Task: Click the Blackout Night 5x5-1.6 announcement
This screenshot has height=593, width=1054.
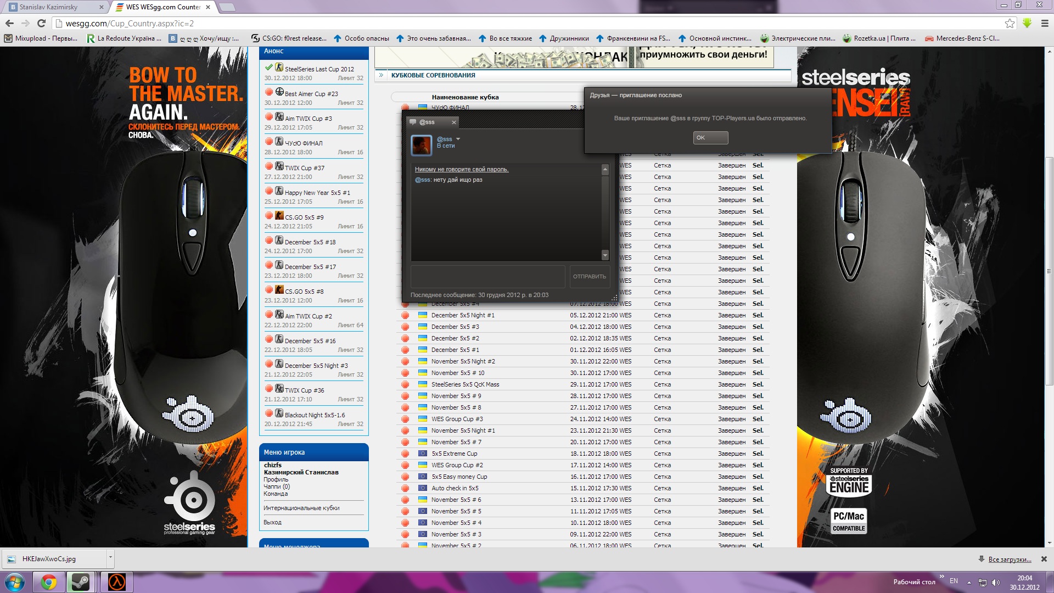Action: pyautogui.click(x=315, y=415)
